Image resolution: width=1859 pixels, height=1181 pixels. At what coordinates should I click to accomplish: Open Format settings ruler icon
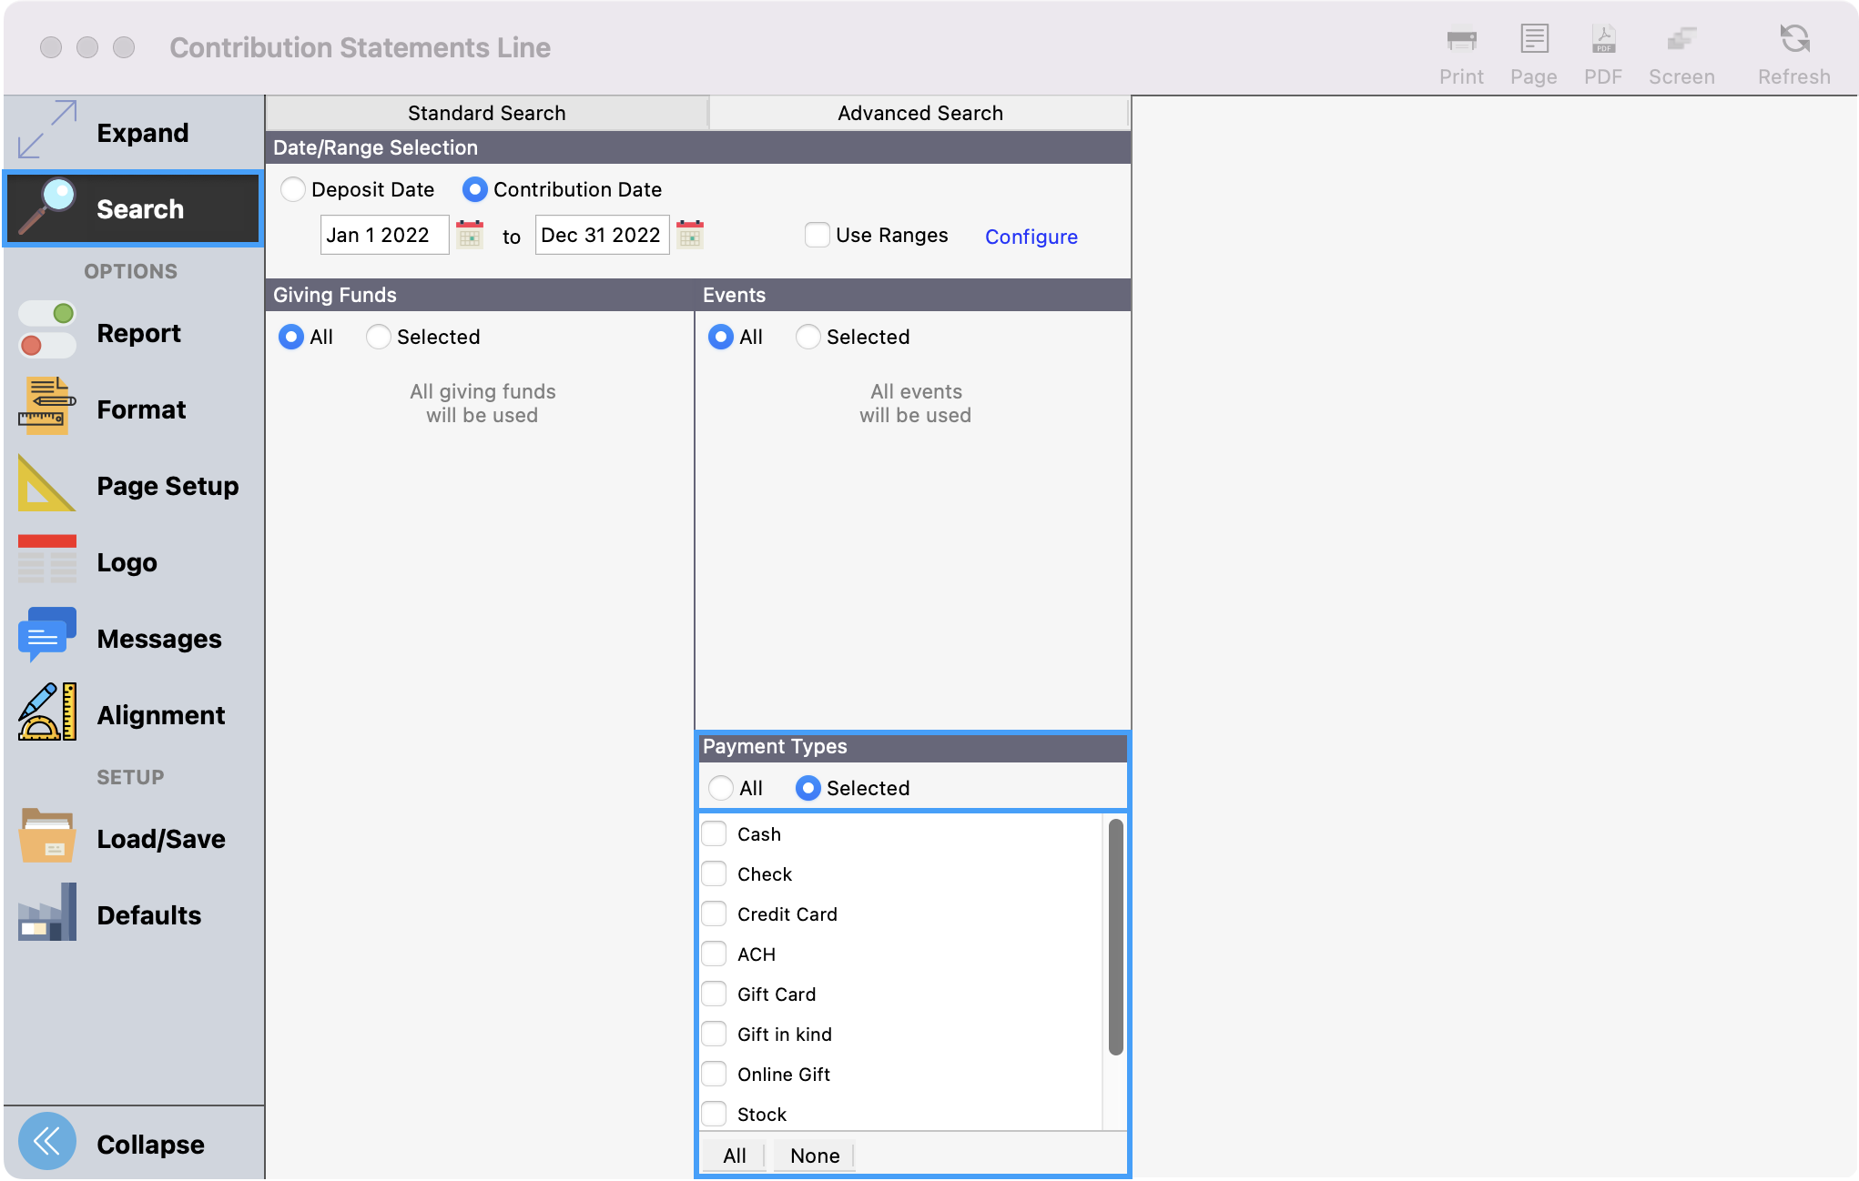pos(47,407)
